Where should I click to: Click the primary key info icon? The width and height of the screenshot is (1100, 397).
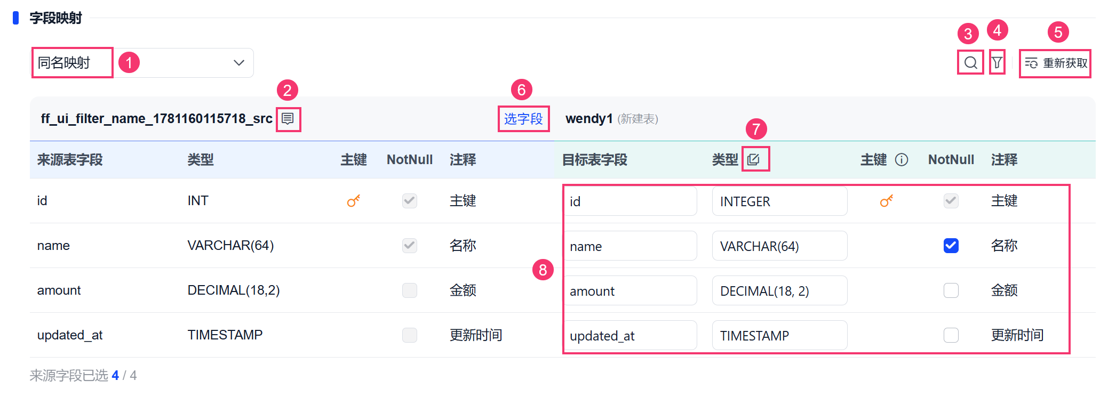902,160
